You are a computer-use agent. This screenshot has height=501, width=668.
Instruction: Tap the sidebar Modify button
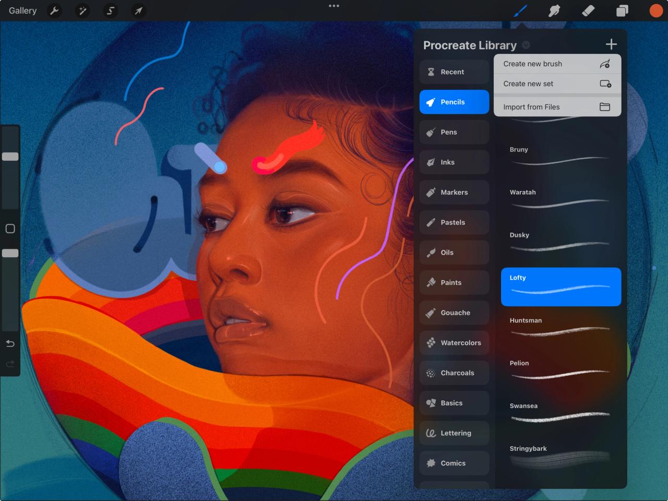point(10,228)
